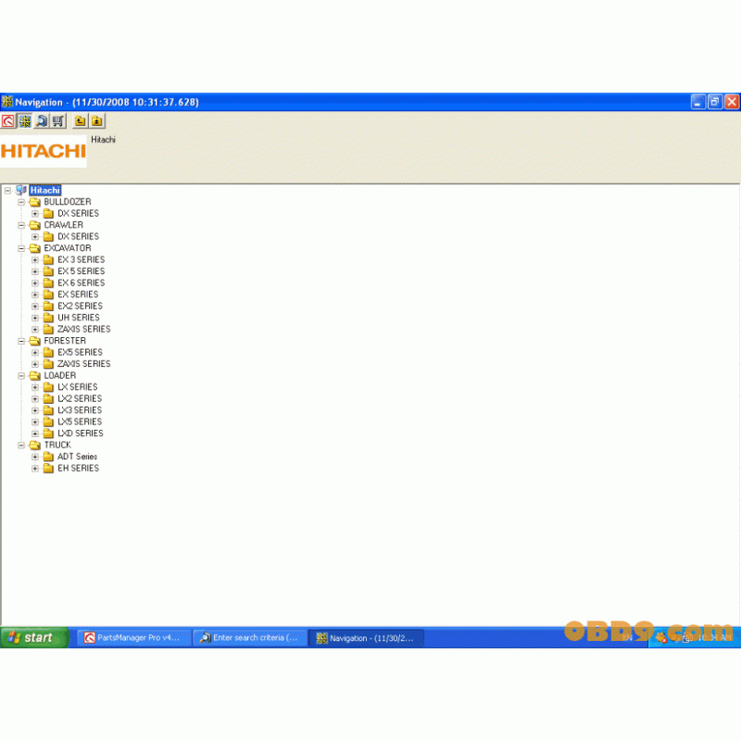The image size is (741, 741).
Task: Activate the Navigation taskbar button
Action: pos(366,638)
